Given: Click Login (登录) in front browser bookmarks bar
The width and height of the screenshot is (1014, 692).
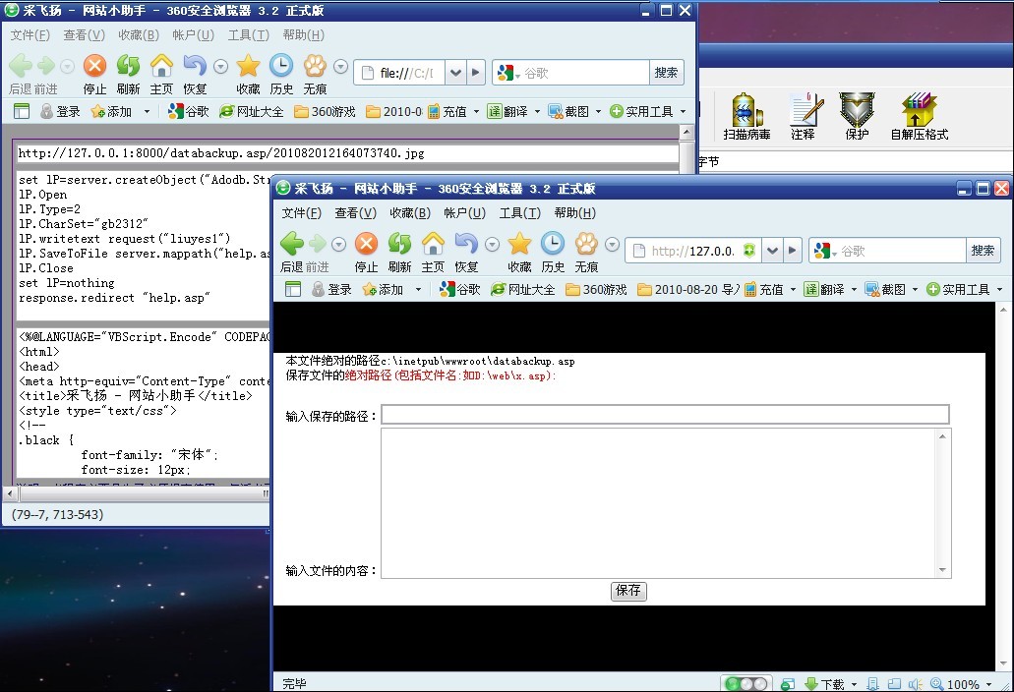Looking at the screenshot, I should 331,289.
